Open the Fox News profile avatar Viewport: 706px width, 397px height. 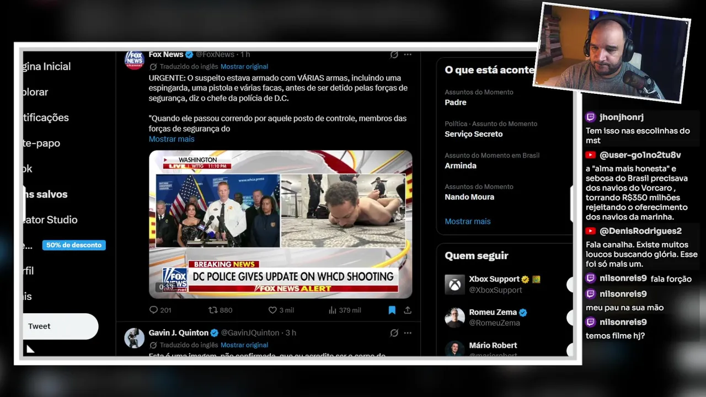(x=134, y=59)
